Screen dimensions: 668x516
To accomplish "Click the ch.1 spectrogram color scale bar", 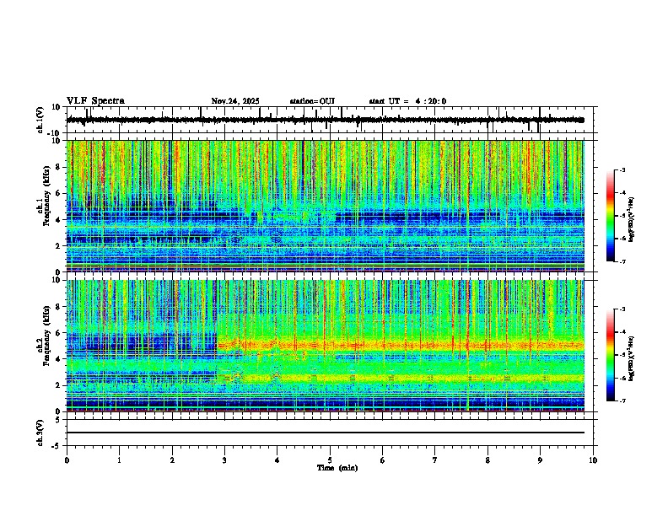I will click(x=611, y=216).
